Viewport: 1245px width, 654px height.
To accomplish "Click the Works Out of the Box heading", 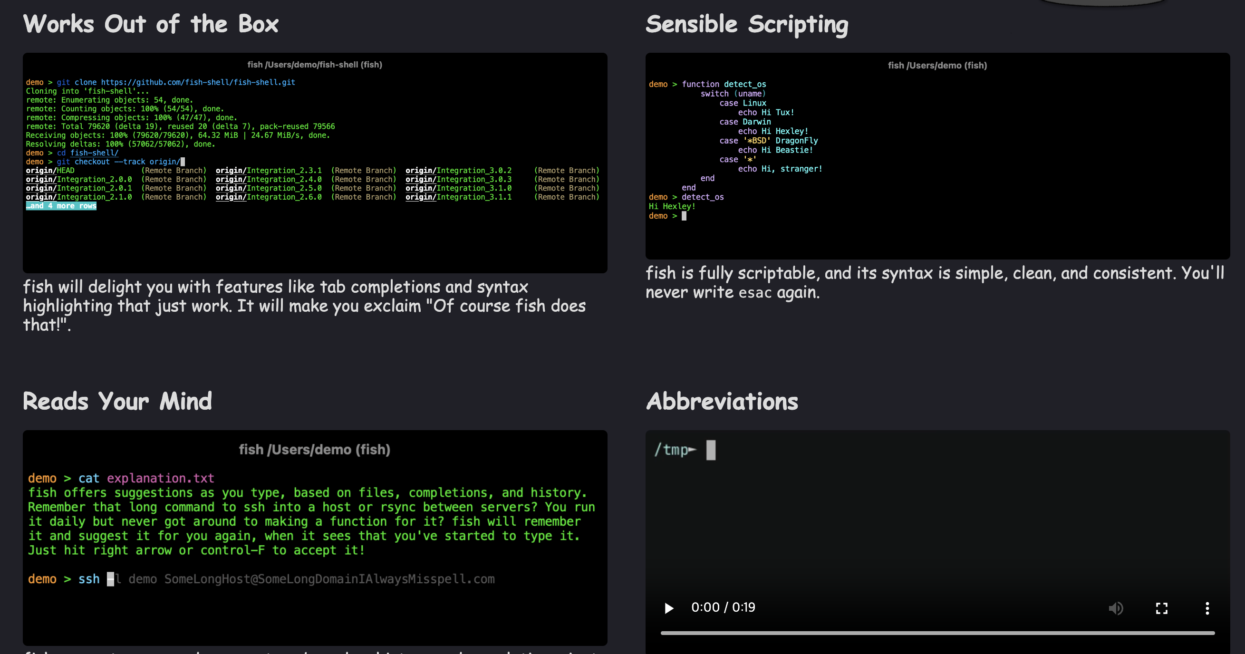I will [x=151, y=24].
